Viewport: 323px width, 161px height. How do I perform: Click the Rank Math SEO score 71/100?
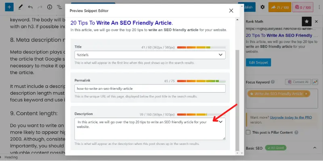[x=280, y=7]
